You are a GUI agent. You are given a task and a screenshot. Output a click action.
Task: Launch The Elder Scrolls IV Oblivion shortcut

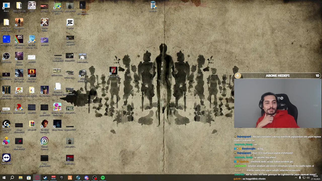coord(32,76)
